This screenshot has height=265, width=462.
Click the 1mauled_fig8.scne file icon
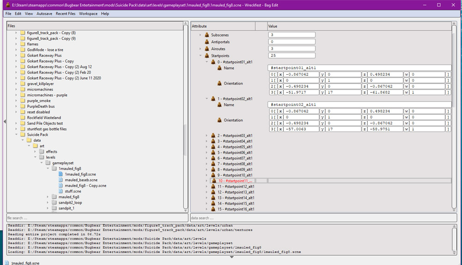[61, 174]
